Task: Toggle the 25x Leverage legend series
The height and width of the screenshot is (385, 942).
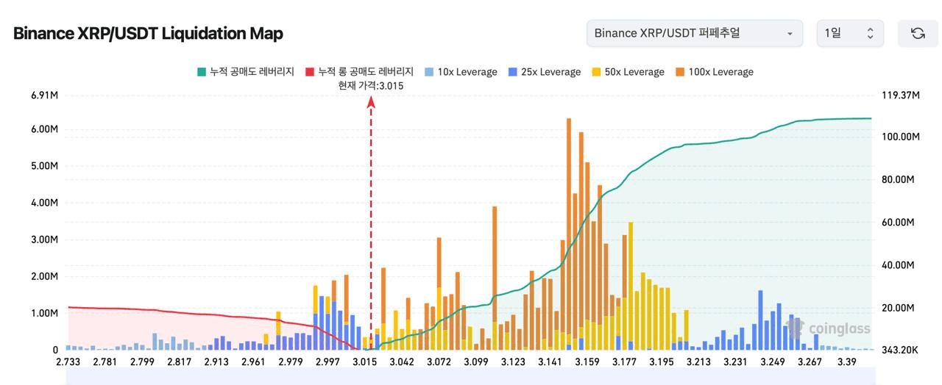Action: coord(544,72)
